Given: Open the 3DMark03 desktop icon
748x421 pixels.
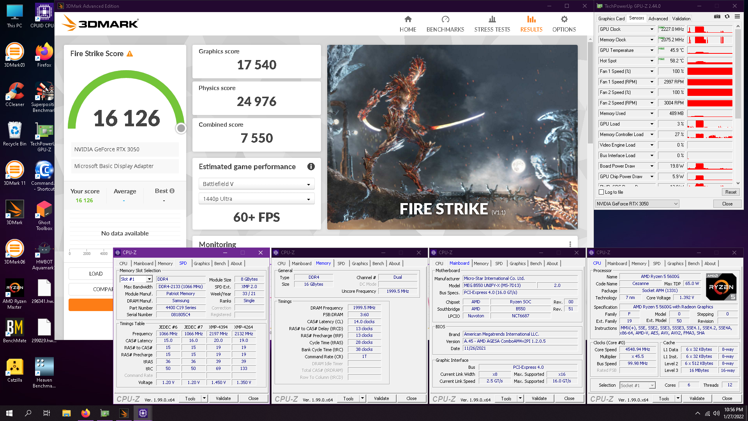Looking at the screenshot, I should click(x=14, y=55).
